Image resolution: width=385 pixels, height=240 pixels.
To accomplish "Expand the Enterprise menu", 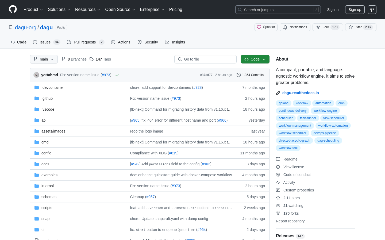I will click(x=152, y=10).
